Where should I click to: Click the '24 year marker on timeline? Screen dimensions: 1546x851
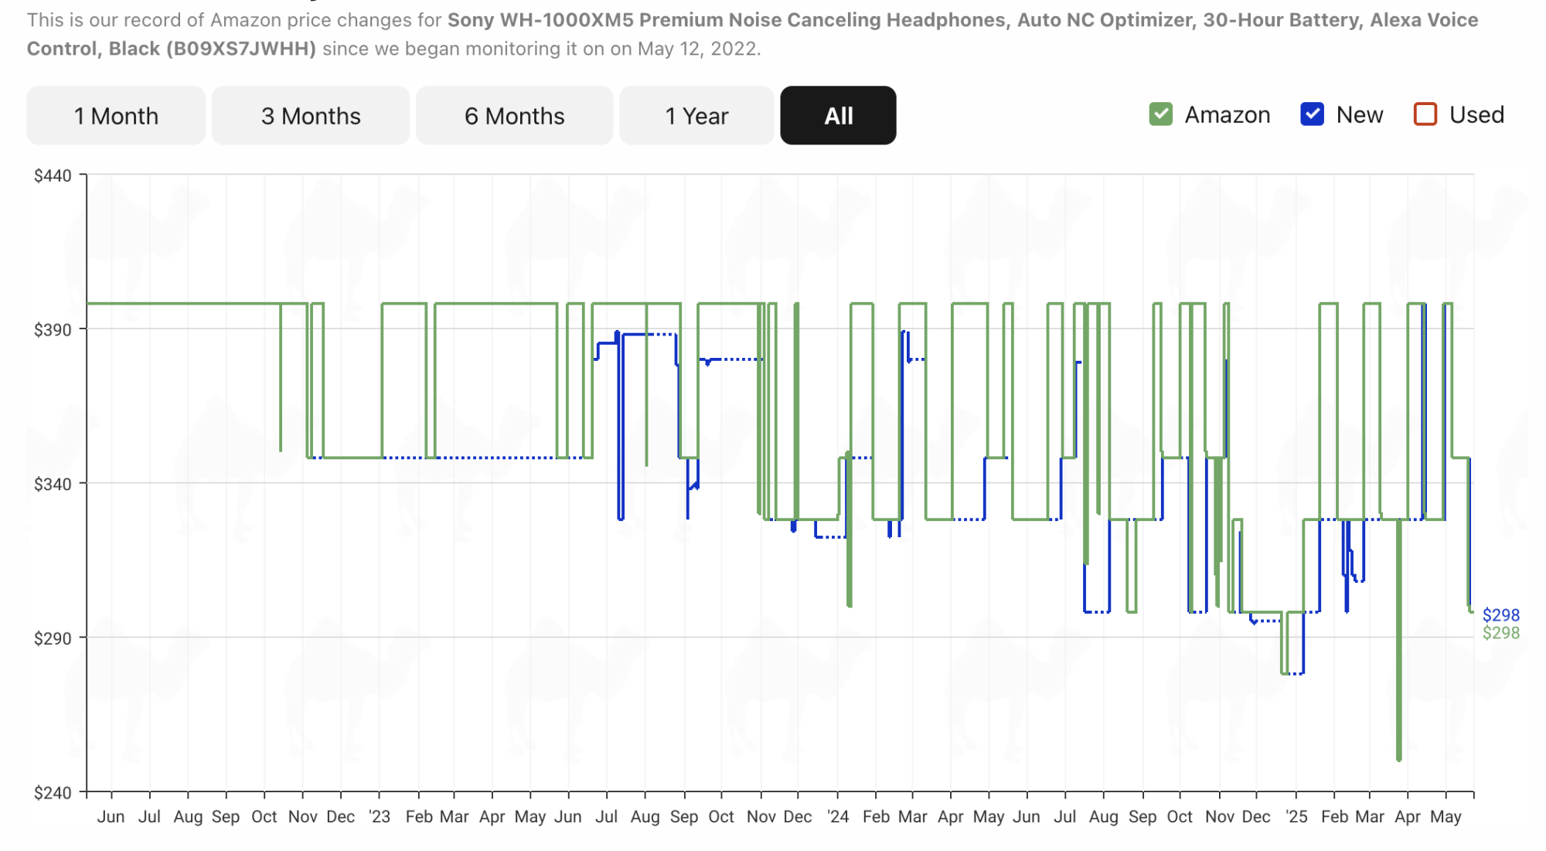click(837, 816)
